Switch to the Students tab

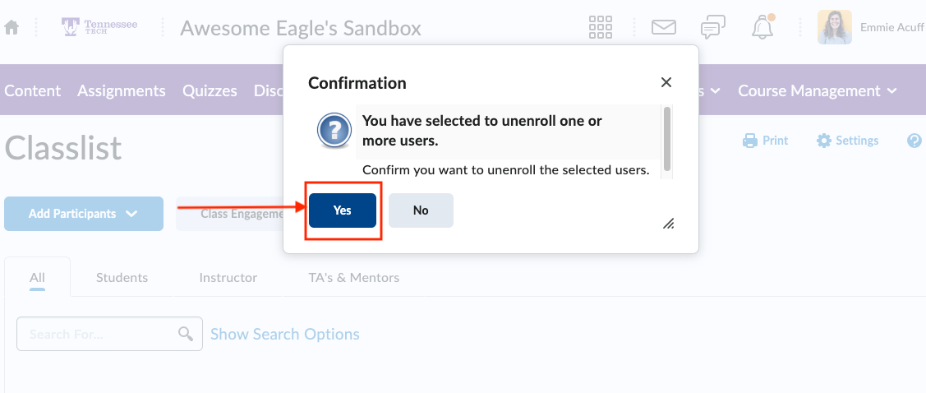122,277
